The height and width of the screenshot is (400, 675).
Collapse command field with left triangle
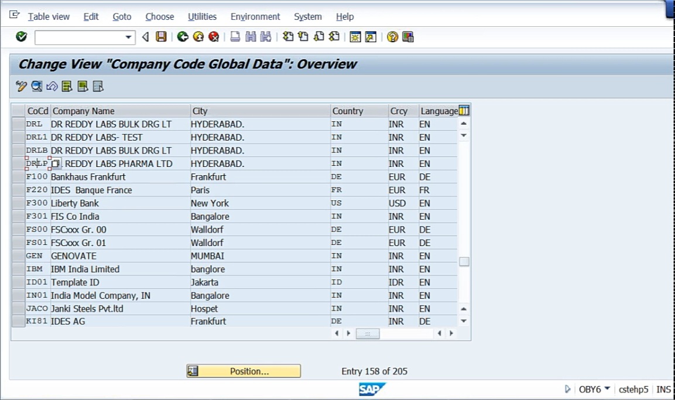tap(146, 37)
